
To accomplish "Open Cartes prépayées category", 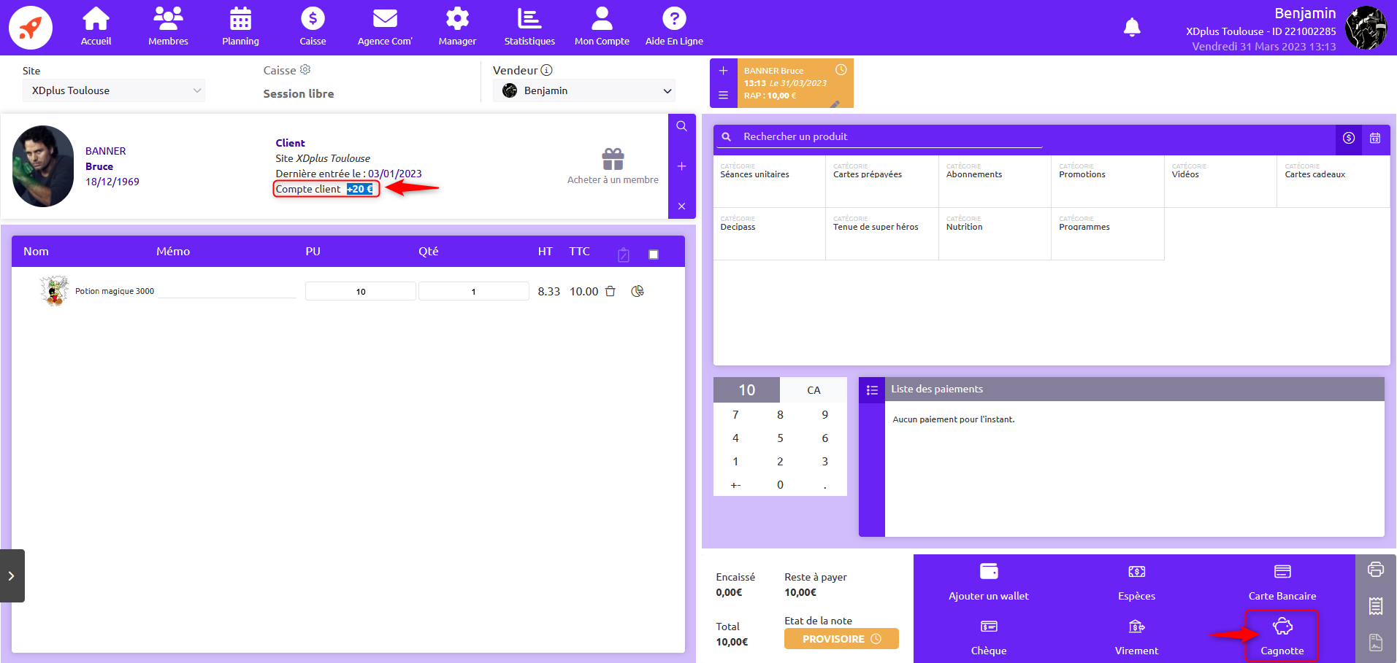I will [882, 181].
